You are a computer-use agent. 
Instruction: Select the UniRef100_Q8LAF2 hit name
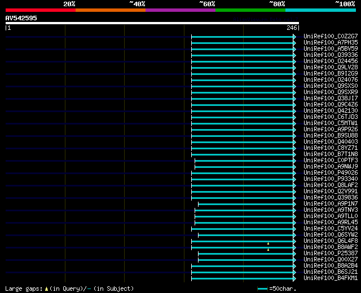click(331, 185)
